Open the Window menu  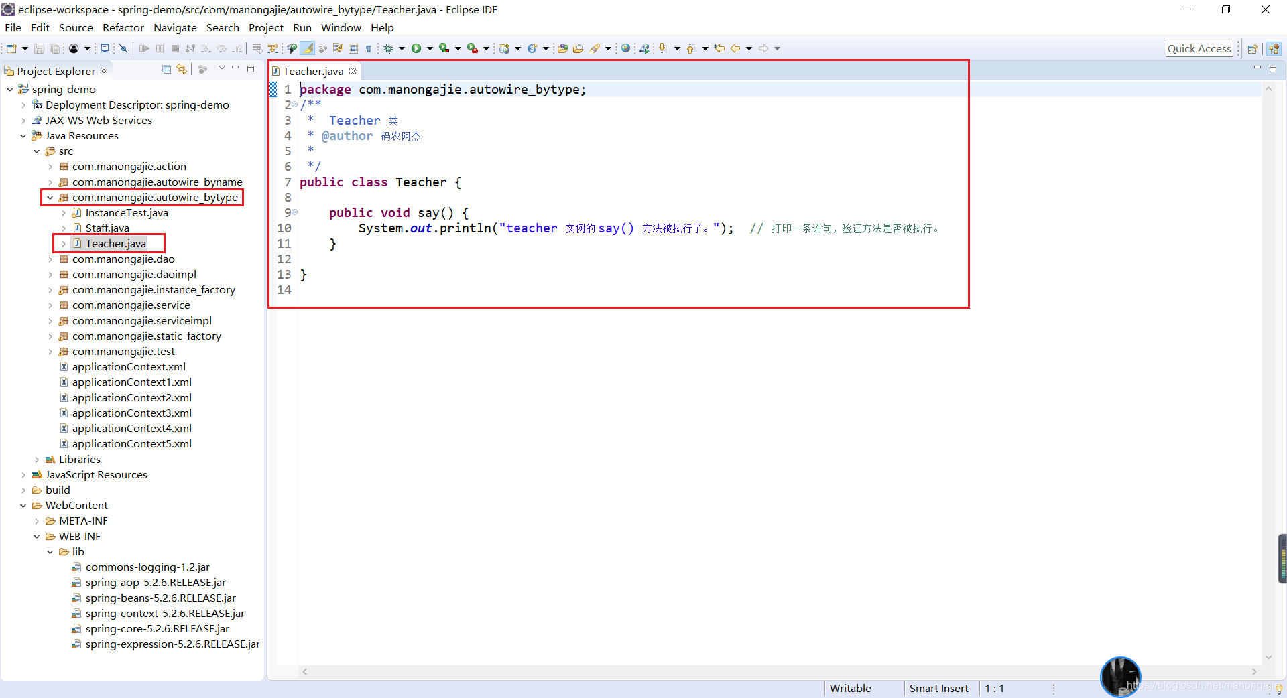tap(341, 28)
